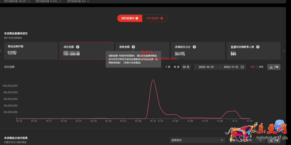The image size is (291, 145).
Task: Click the peak of the chart line
Action: (x=153, y=80)
